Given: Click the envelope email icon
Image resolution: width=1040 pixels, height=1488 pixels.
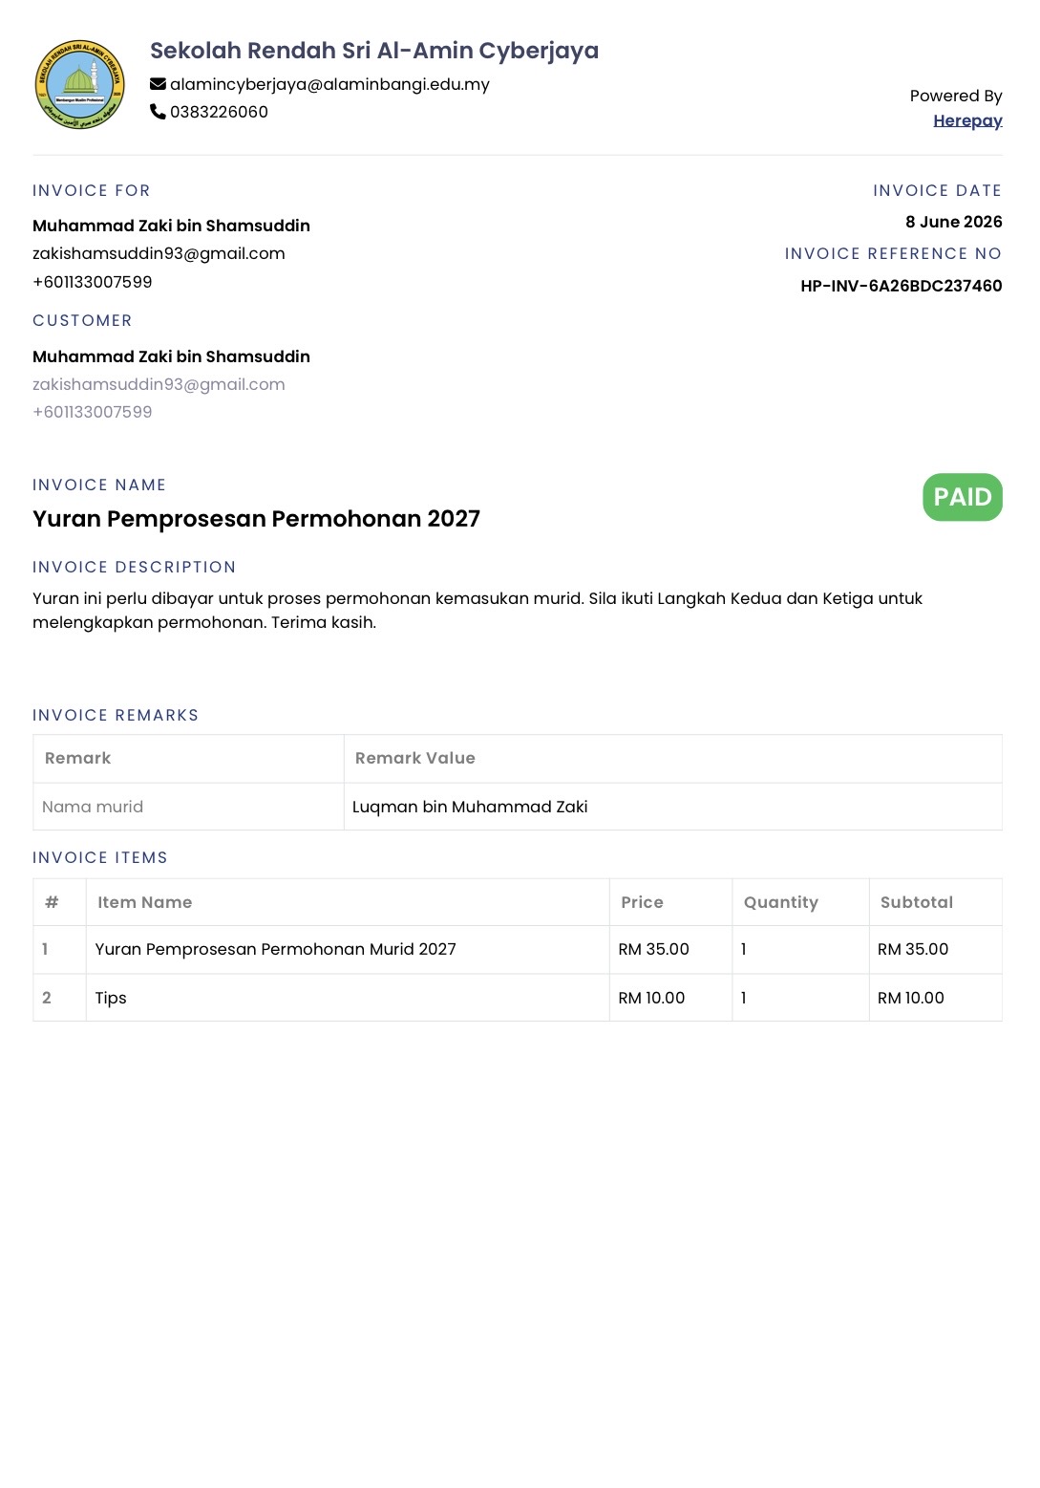Looking at the screenshot, I should pos(158,84).
